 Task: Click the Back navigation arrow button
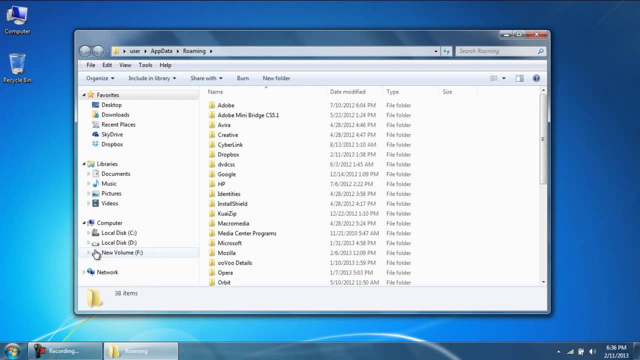(x=85, y=51)
